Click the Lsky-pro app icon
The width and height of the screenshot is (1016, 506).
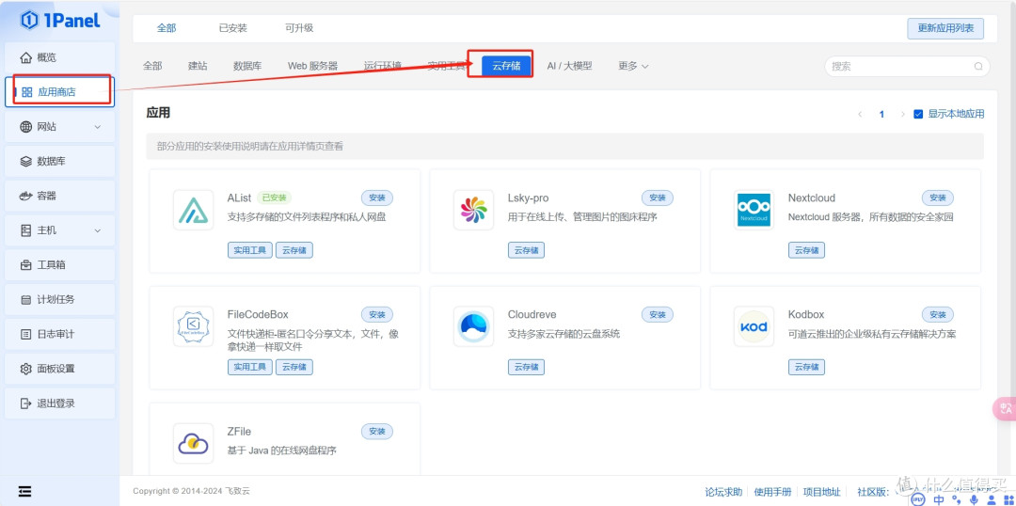pos(473,210)
